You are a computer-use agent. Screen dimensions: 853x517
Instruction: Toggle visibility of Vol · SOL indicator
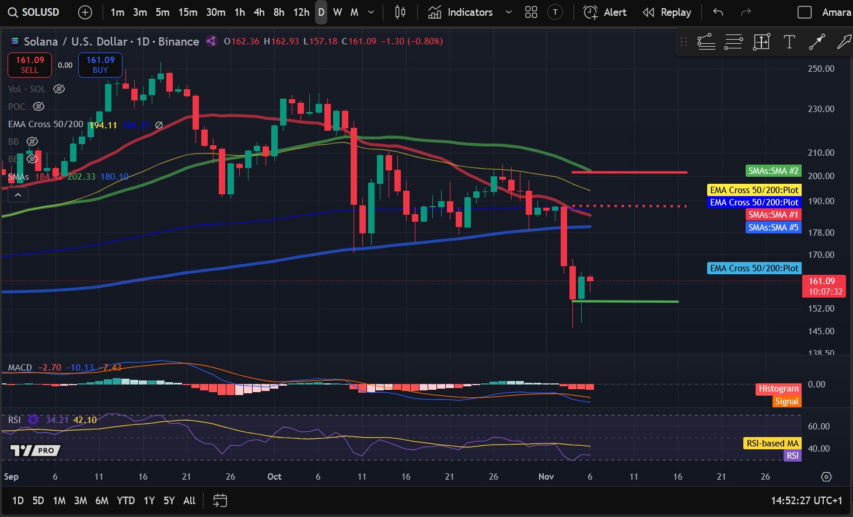coord(58,89)
